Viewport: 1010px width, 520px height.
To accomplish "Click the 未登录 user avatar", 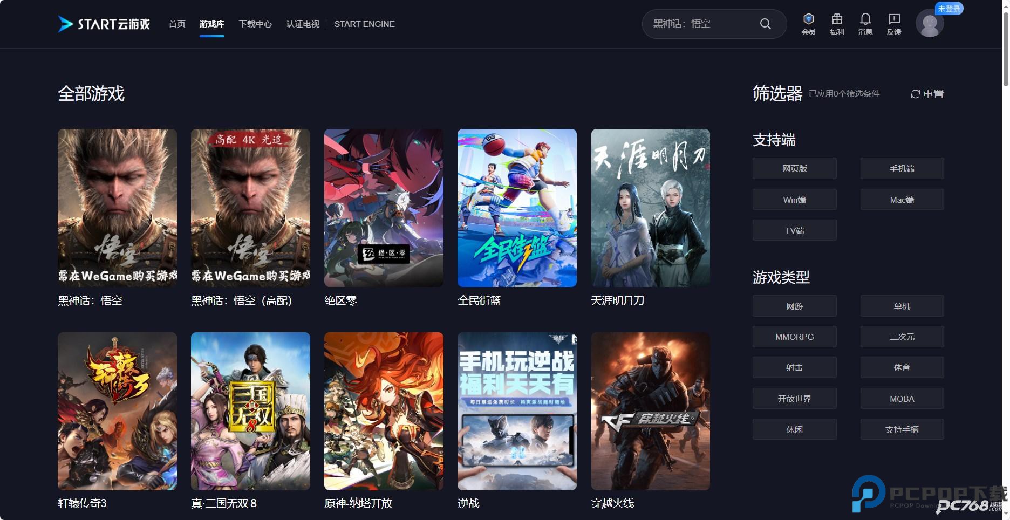I will click(x=930, y=24).
